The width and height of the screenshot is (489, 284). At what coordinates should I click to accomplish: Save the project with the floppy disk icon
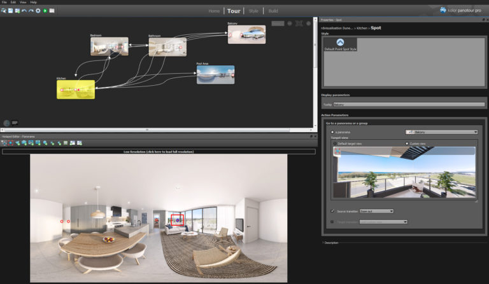(11, 11)
